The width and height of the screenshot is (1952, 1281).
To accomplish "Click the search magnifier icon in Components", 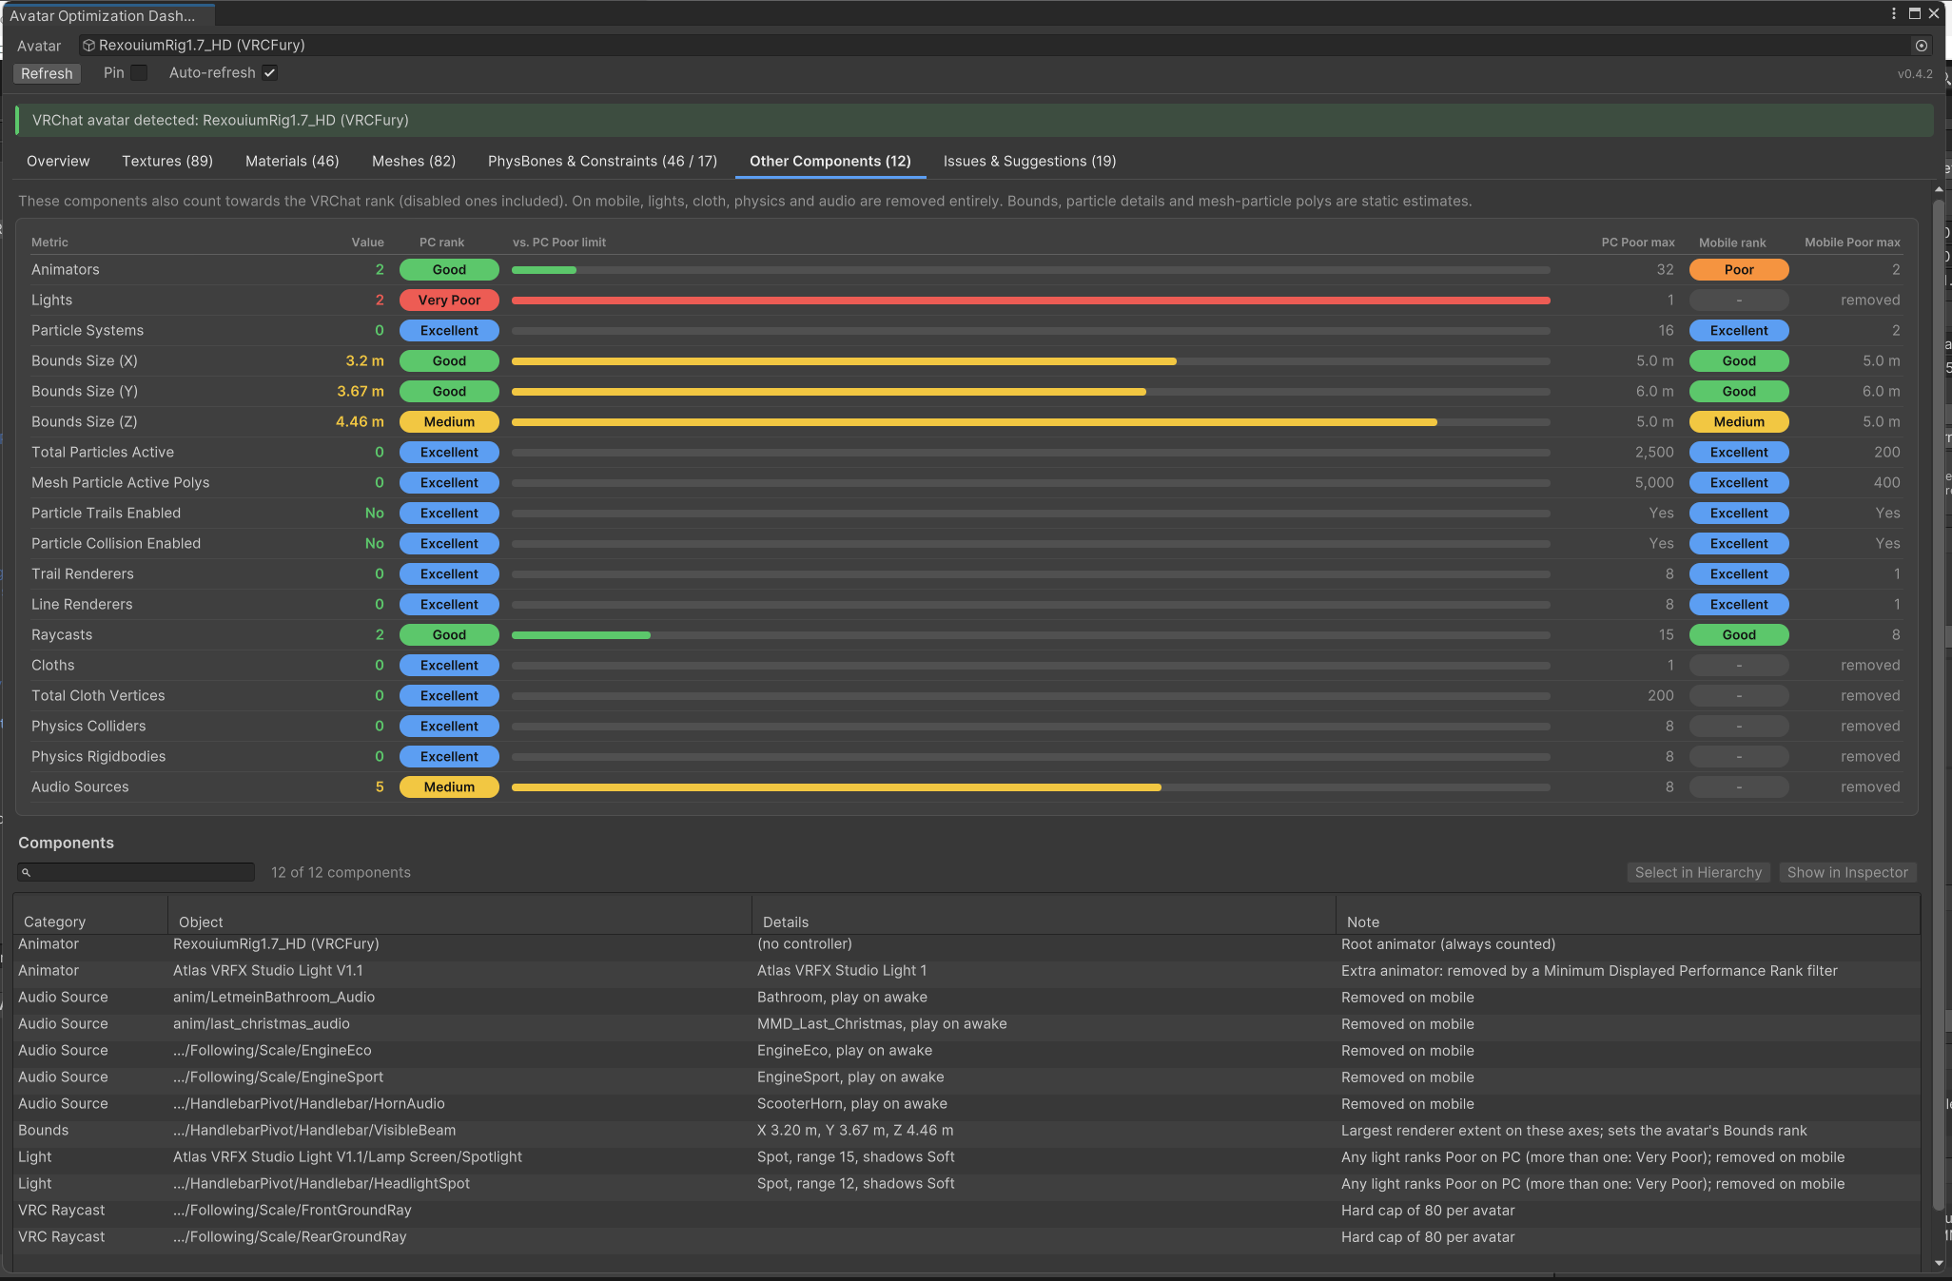I will [x=27, y=872].
